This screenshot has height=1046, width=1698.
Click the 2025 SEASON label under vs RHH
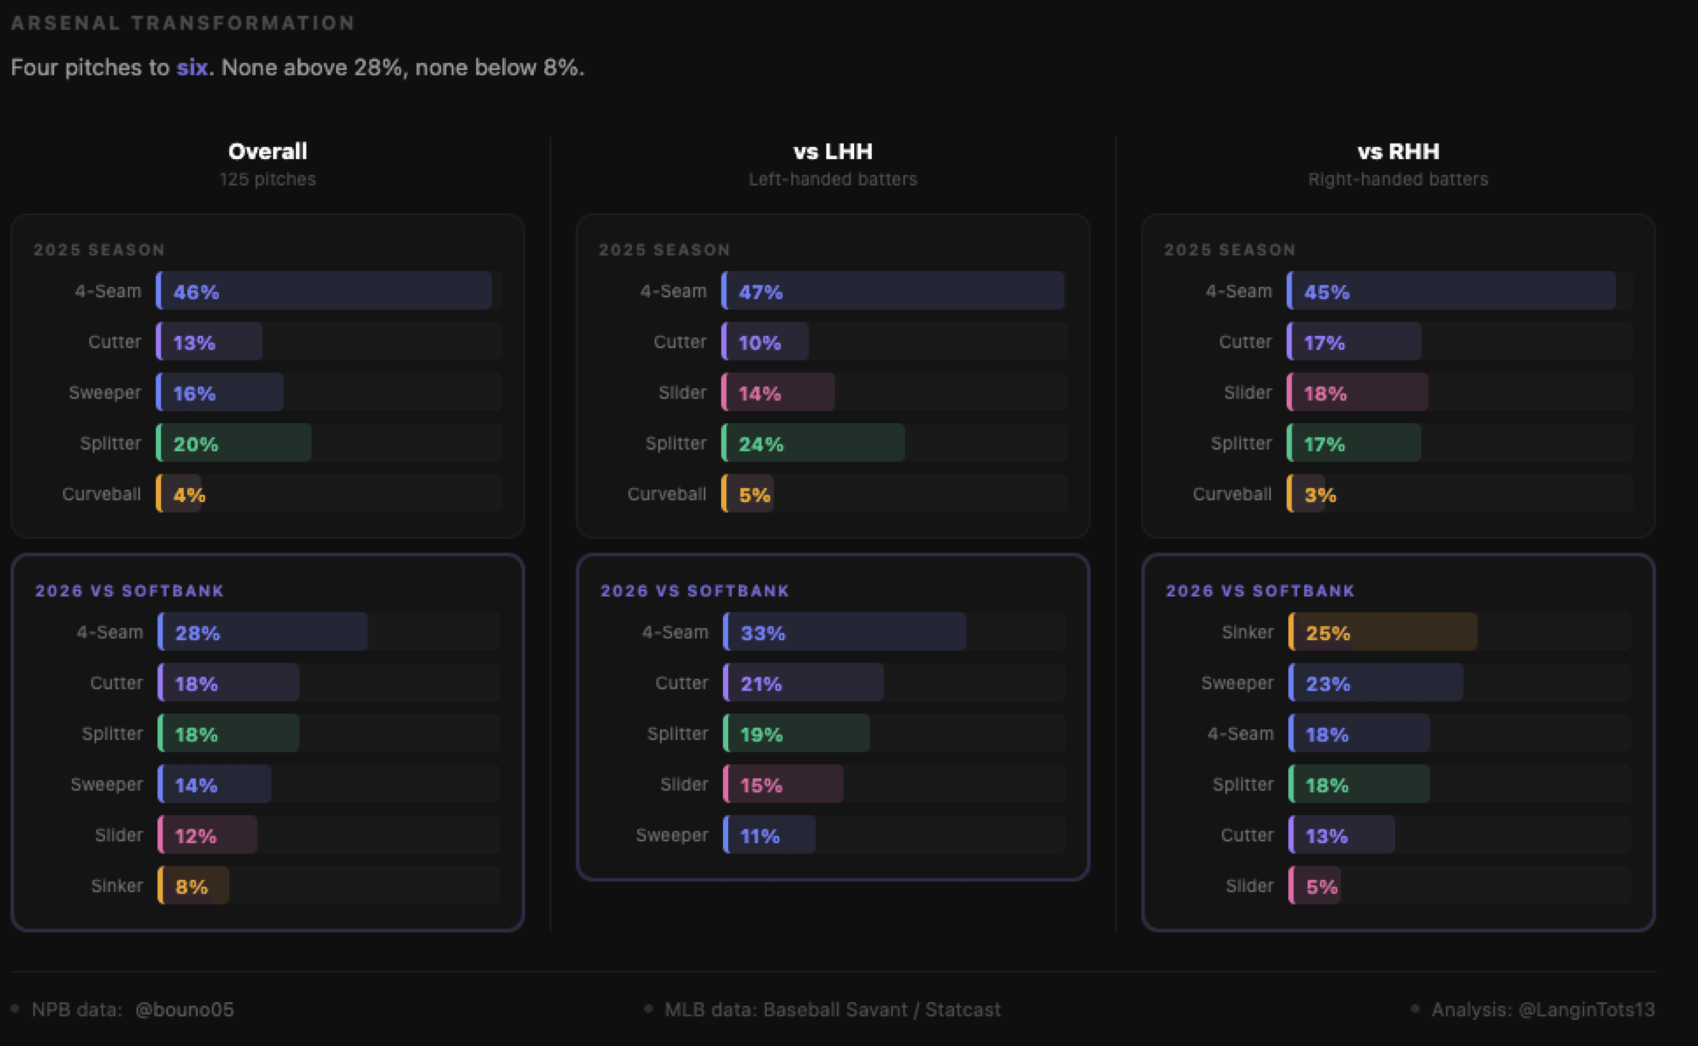(1229, 249)
